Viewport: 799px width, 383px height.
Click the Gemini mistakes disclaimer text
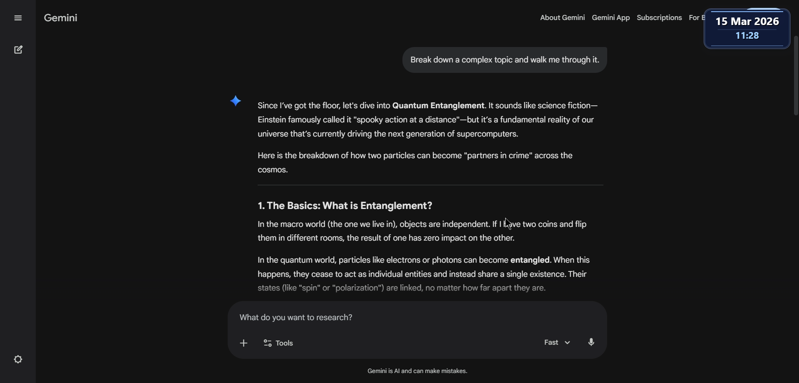click(x=417, y=371)
